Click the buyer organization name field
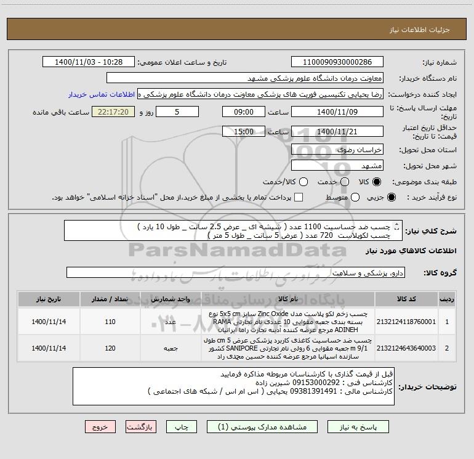 click(245, 78)
